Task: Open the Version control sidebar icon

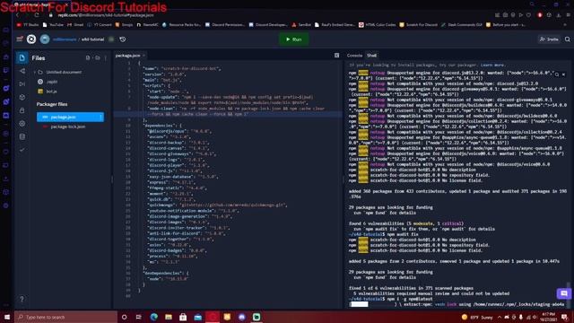Action: point(22,71)
